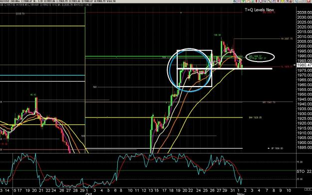Click the 1925.00 price axis label

pos(305,118)
